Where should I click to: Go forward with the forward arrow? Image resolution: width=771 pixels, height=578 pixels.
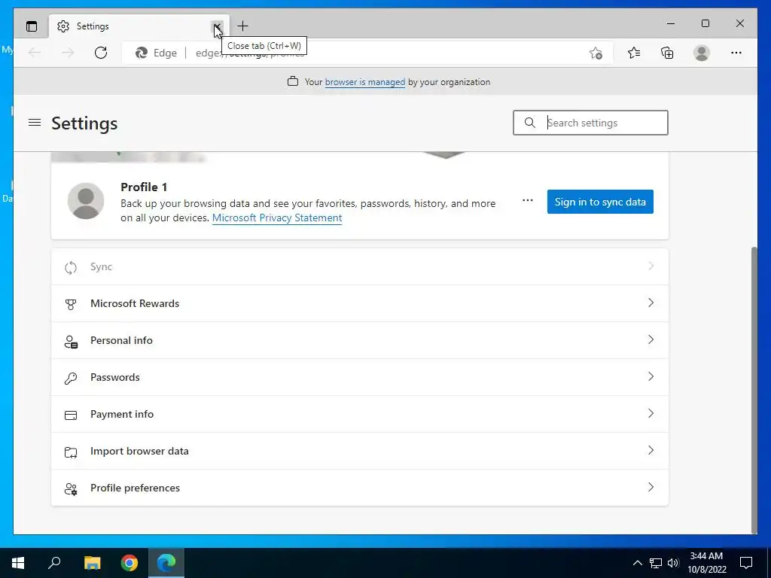click(68, 53)
